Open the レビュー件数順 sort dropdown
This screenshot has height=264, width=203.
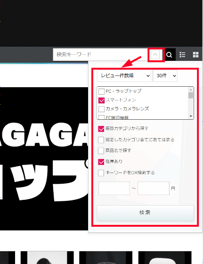pos(124,76)
